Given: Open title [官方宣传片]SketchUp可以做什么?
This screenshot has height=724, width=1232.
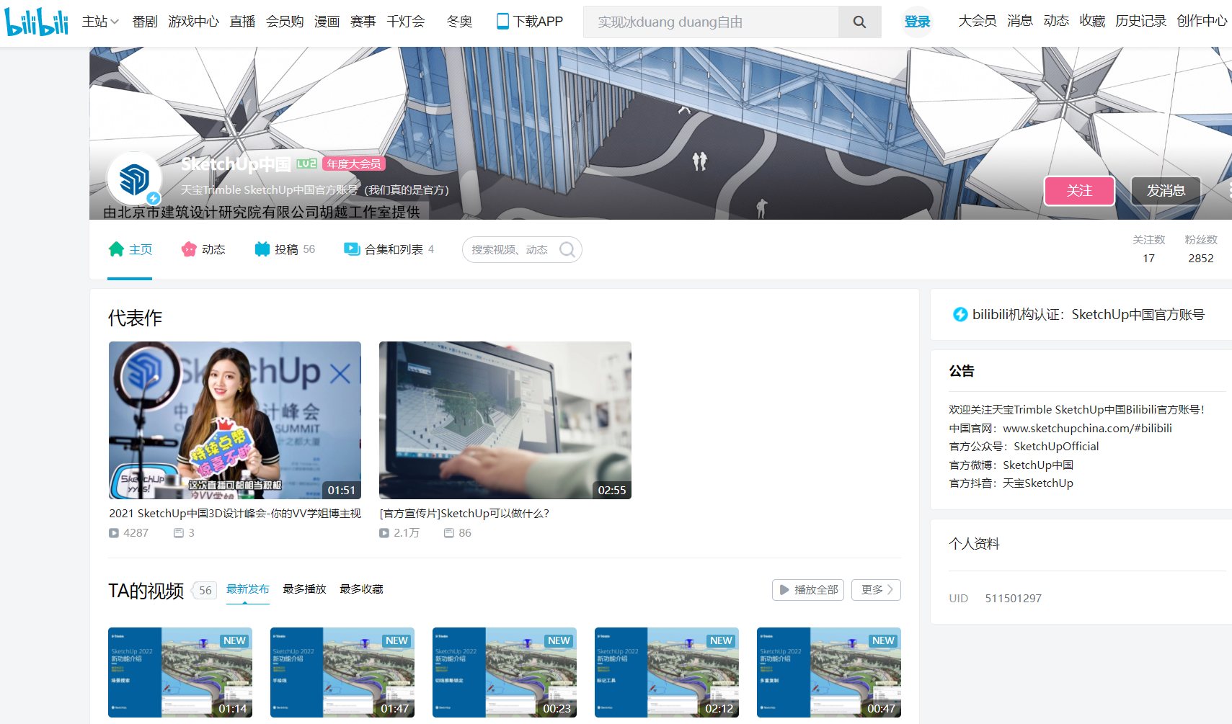Looking at the screenshot, I should (464, 513).
